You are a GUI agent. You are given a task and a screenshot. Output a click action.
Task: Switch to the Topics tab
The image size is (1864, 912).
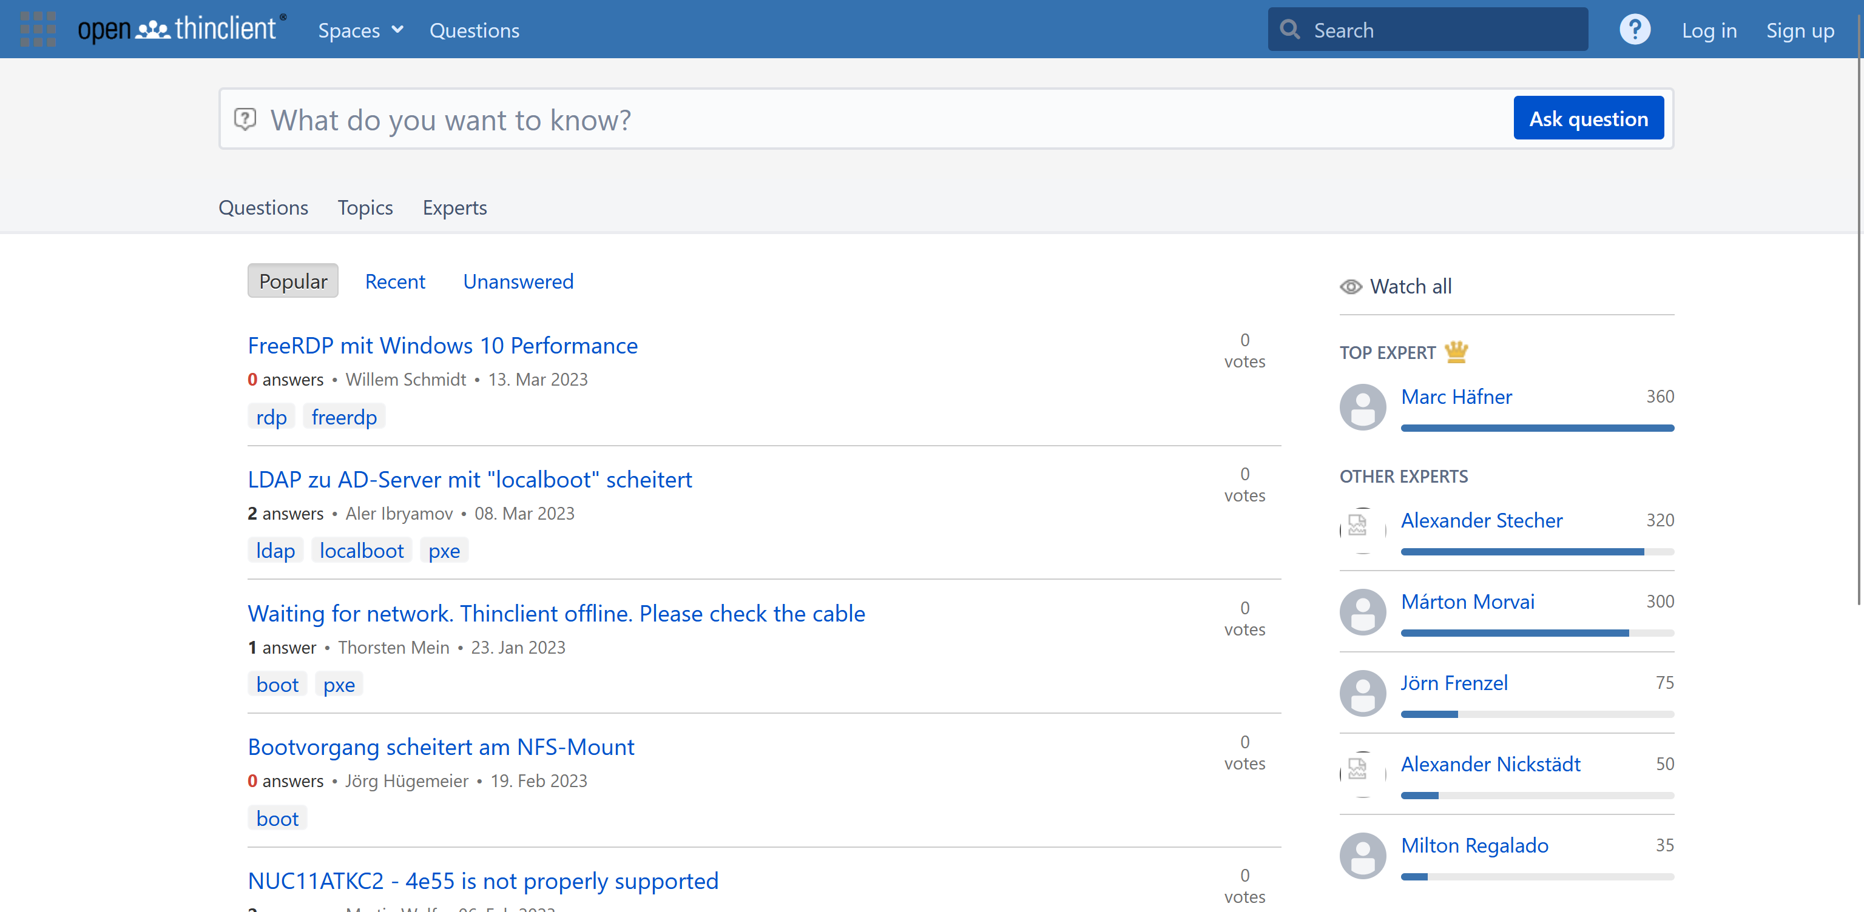coord(365,207)
